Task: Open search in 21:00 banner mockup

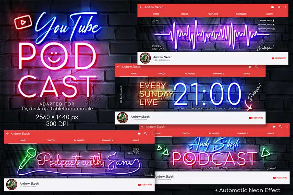Action: (x=256, y=67)
